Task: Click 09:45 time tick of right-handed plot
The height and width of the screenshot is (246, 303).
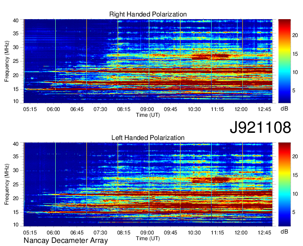Action: pyautogui.click(x=171, y=109)
